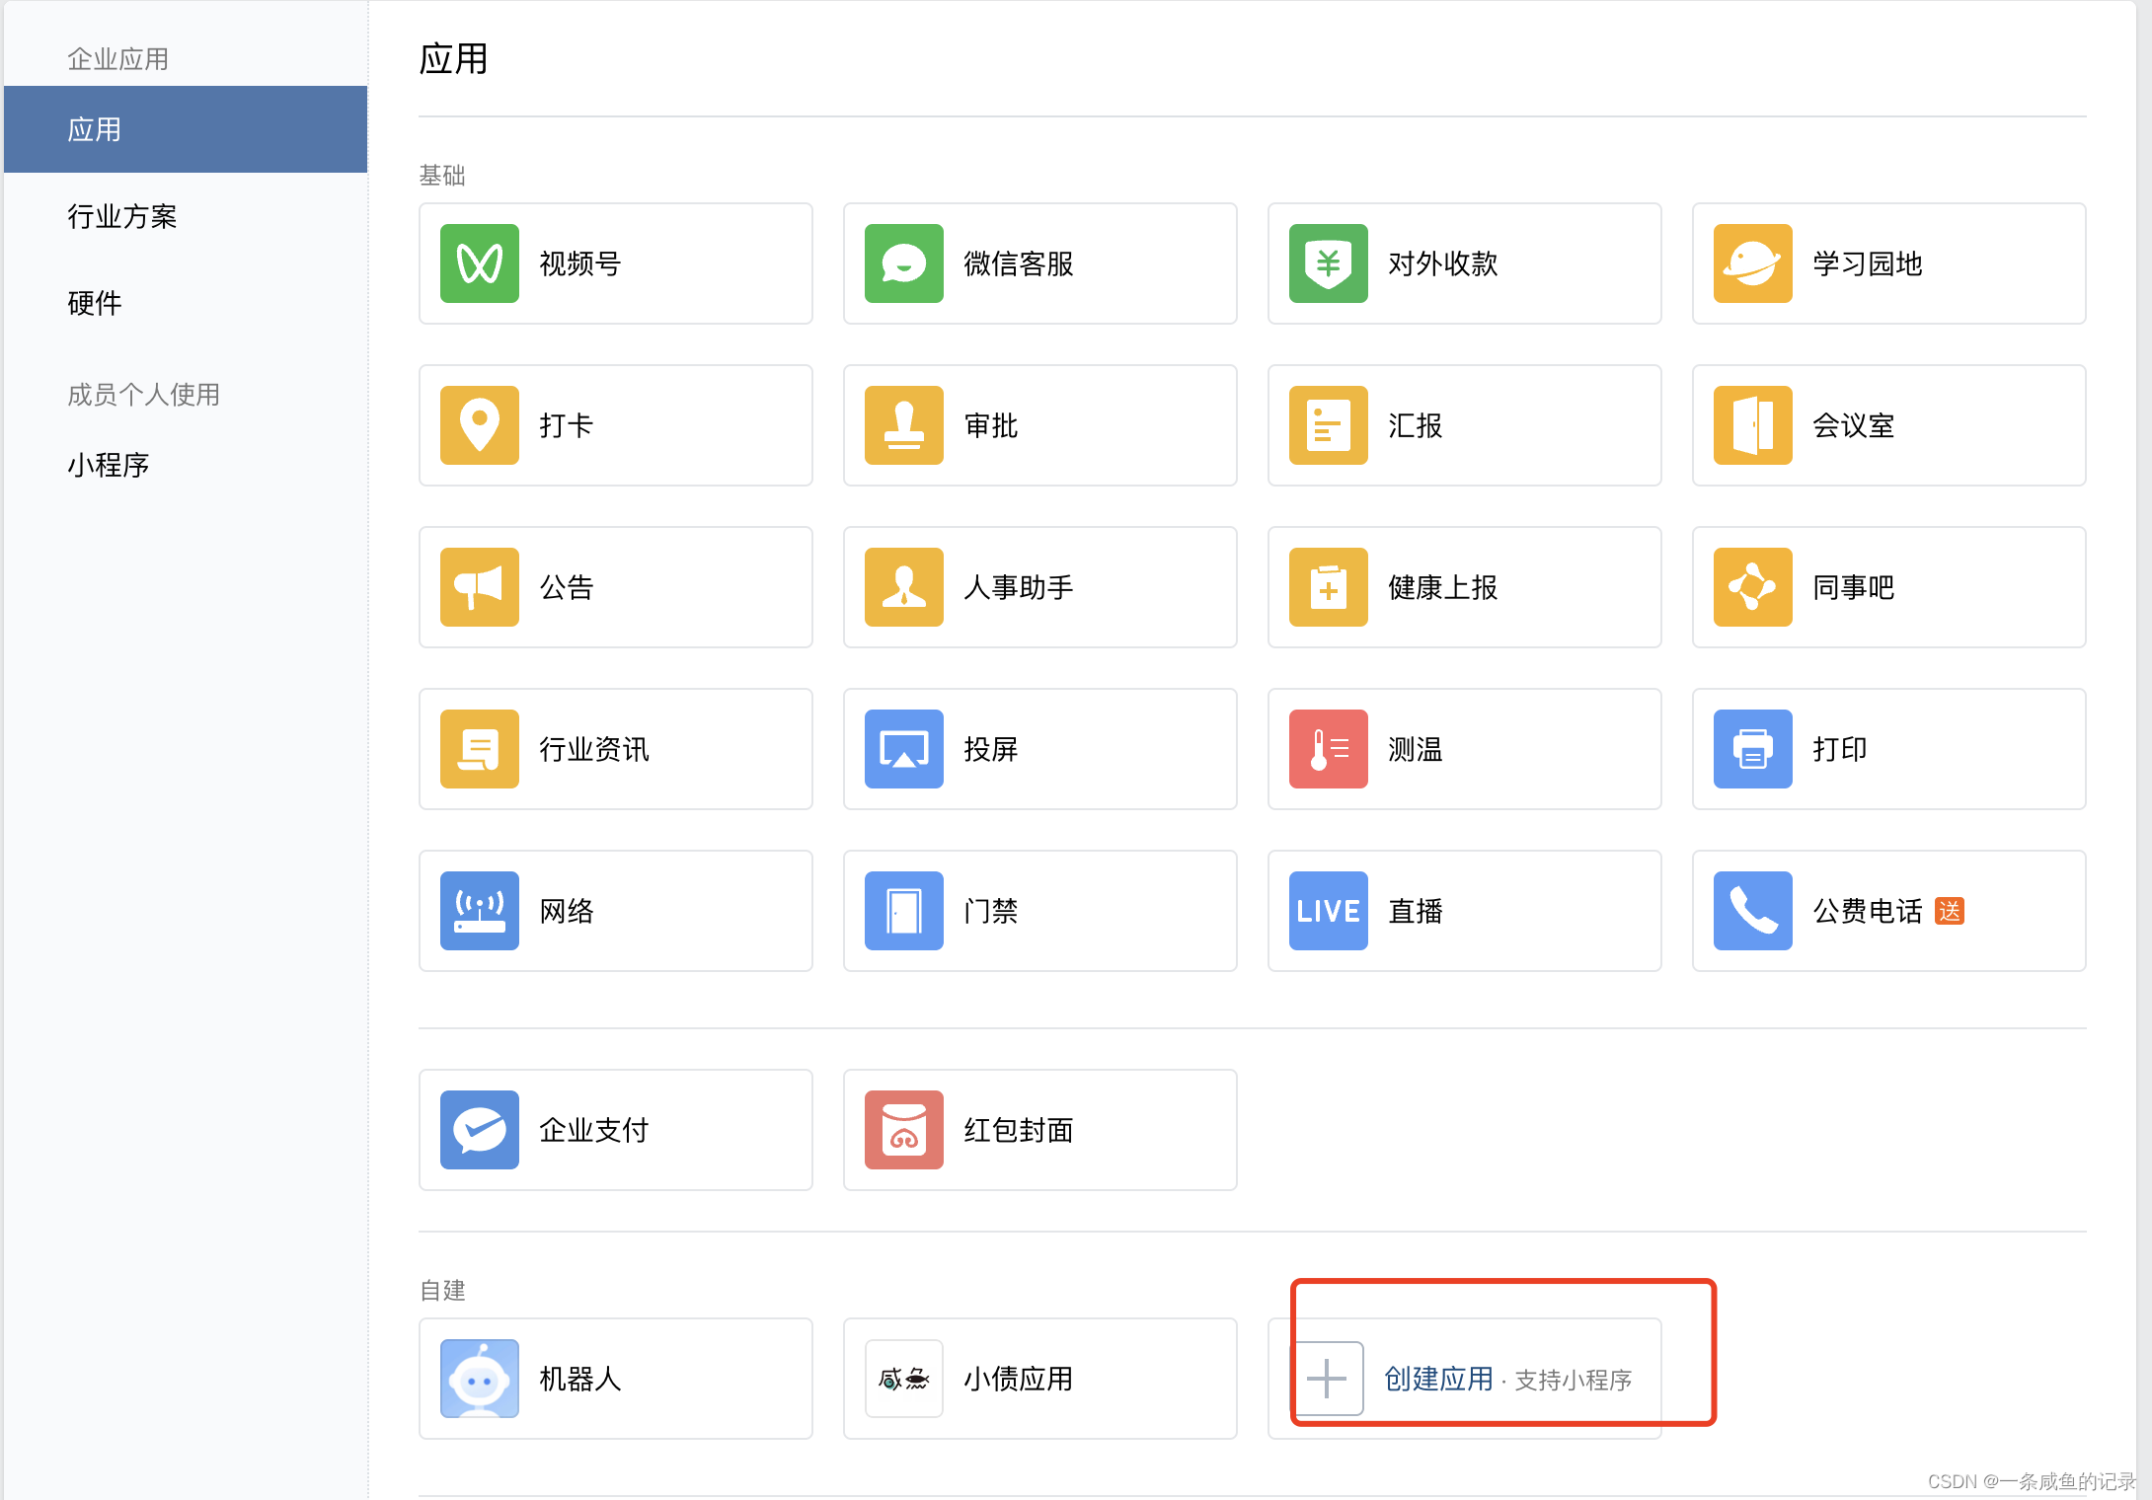
Task: Open the 机器人 robot avatar
Action: pos(480,1379)
